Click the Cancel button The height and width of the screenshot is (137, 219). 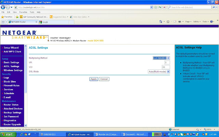104,79
